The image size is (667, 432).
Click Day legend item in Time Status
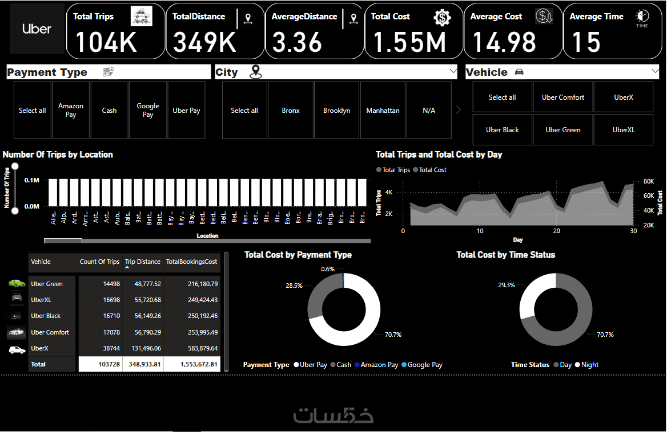(x=563, y=365)
